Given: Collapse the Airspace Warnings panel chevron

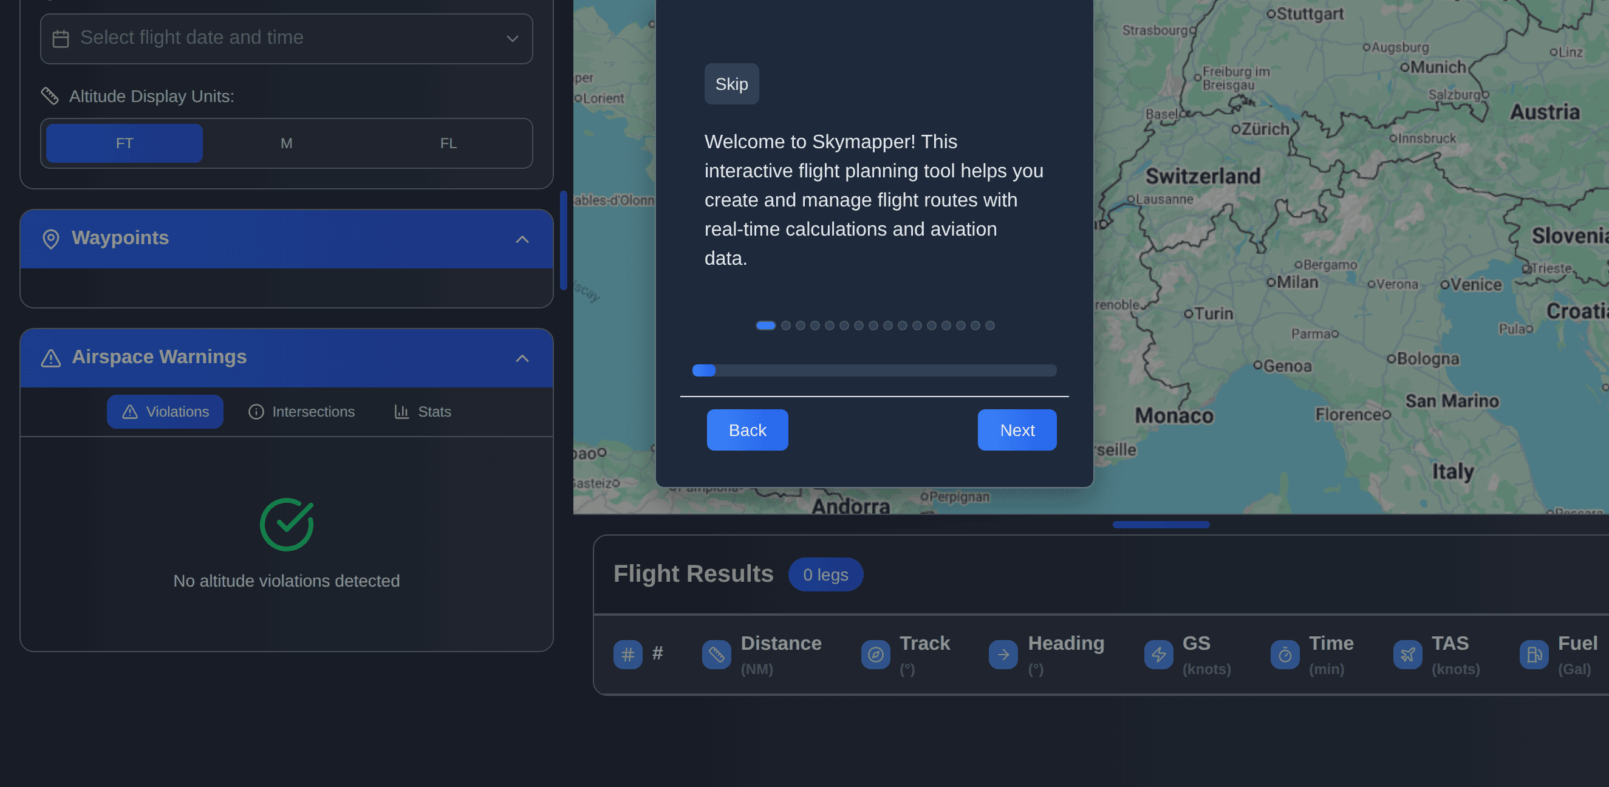Looking at the screenshot, I should [522, 358].
